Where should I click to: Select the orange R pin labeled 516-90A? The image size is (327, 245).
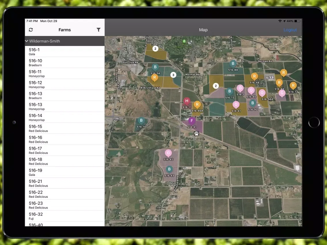[x=197, y=105]
